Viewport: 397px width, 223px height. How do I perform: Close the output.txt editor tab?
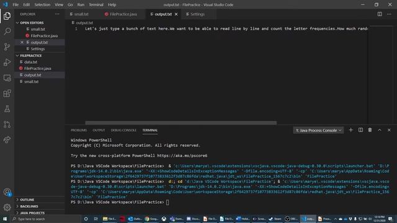[176, 14]
